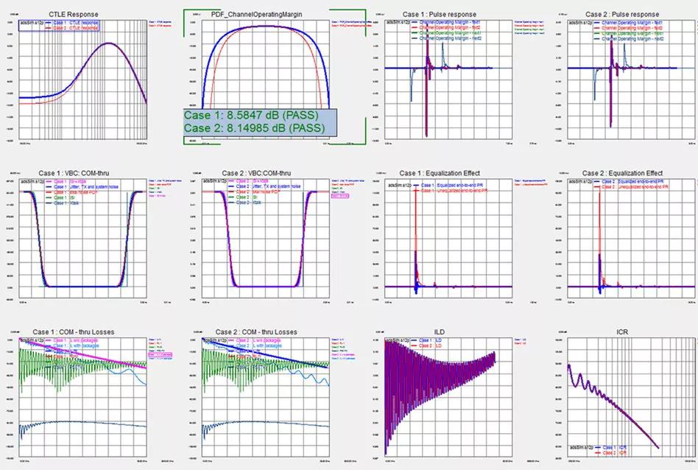
Task: Select Case 1 : Unequalized end-to-end PR legend
Action: click(x=450, y=190)
